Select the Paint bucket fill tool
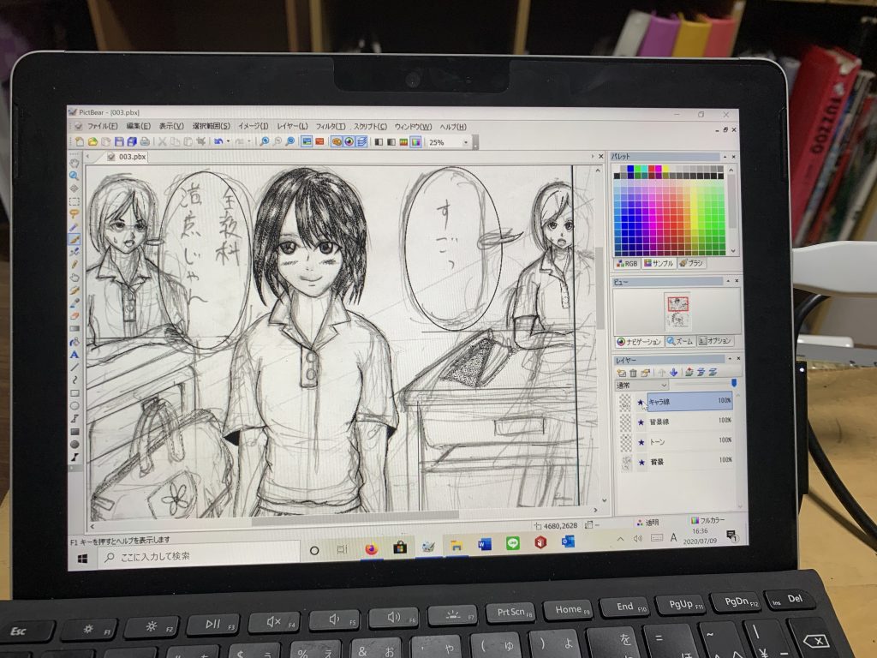Viewport: 877px width, 658px height. click(74, 341)
